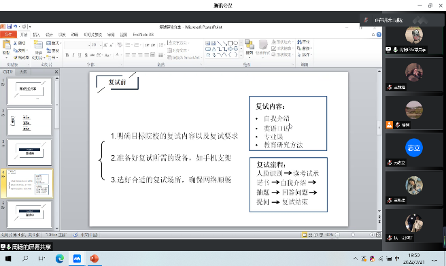The width and height of the screenshot is (446, 266).
Task: Click the Undo arrow in the quick access toolbar
Action: coord(16,27)
